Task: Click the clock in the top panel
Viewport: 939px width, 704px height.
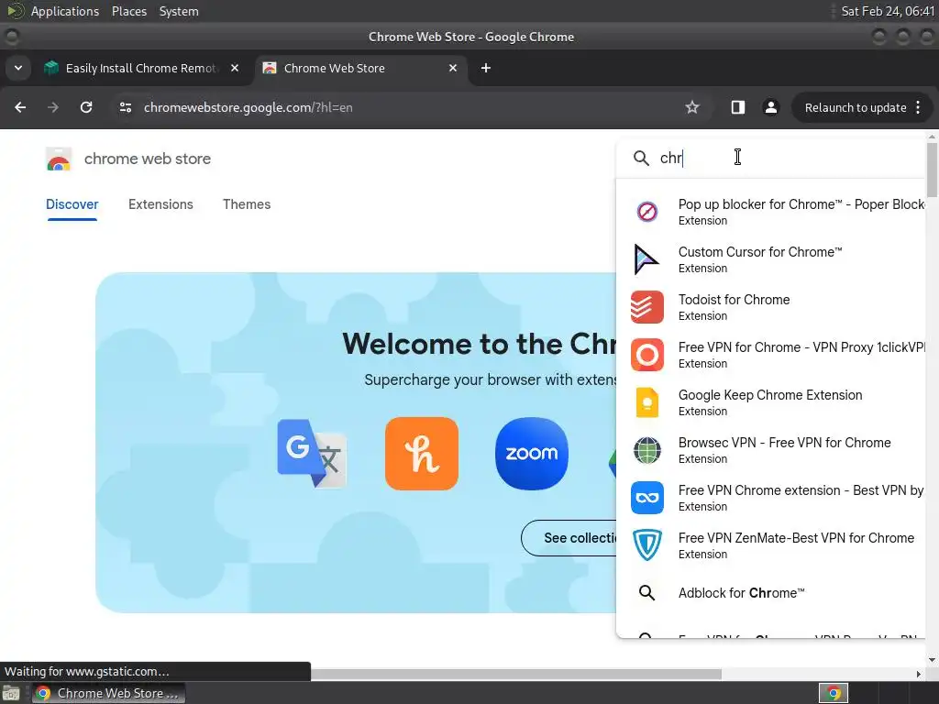Action: (x=888, y=11)
